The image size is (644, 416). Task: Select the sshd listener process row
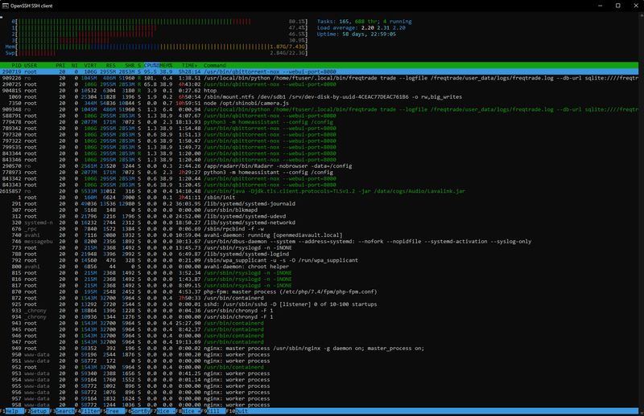pos(319,304)
